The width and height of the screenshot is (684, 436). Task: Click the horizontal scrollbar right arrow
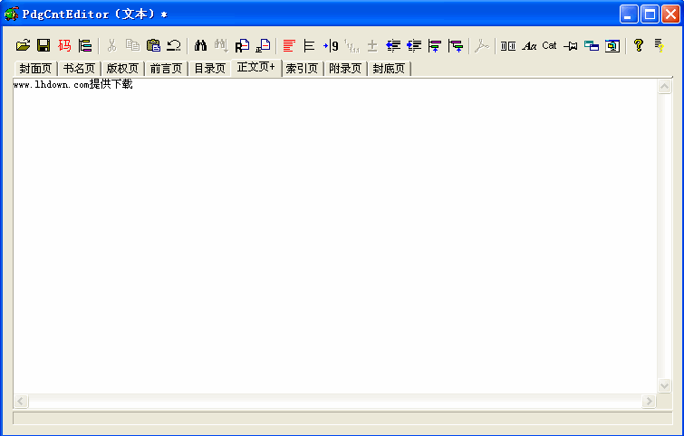(x=649, y=401)
